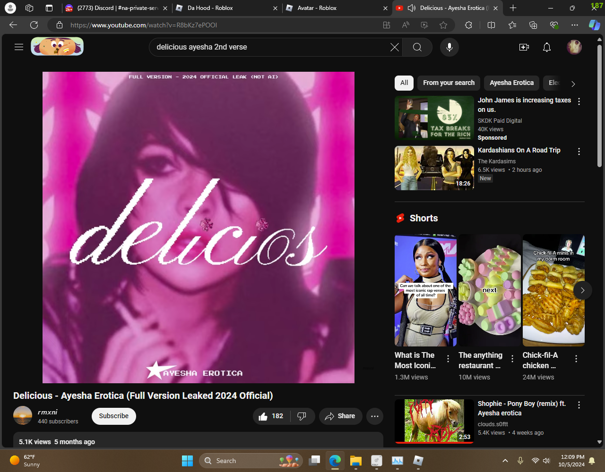Like the video with thumbs up
The image size is (605, 472).
coord(272,416)
